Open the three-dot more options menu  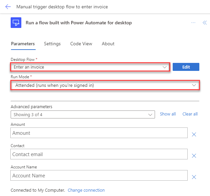pos(193,23)
